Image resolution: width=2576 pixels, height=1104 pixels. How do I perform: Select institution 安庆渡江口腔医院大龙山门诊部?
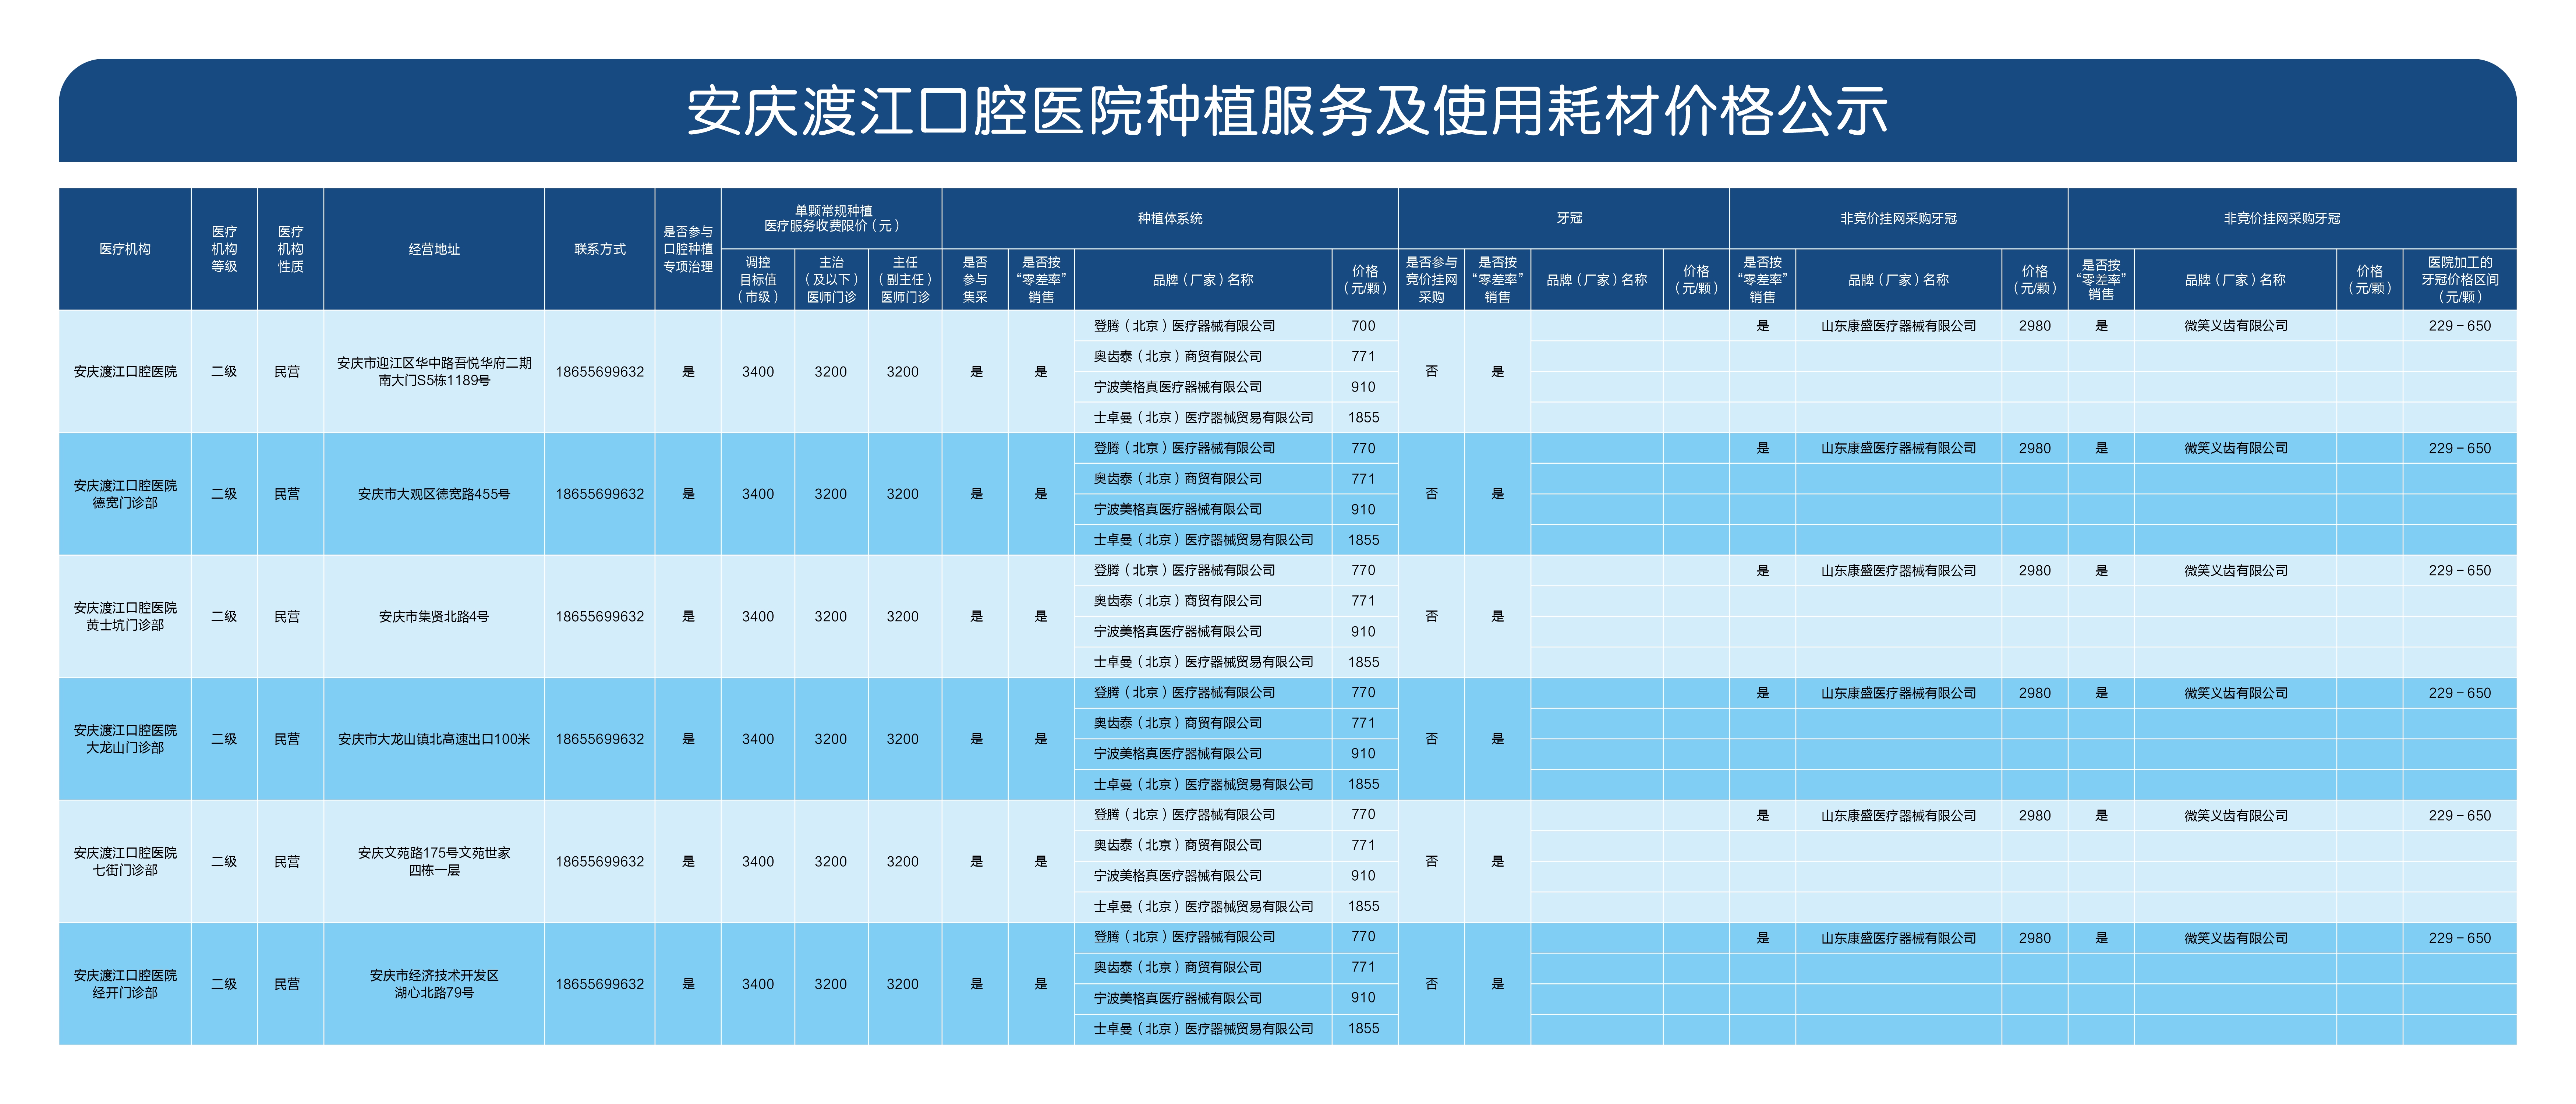tap(125, 739)
